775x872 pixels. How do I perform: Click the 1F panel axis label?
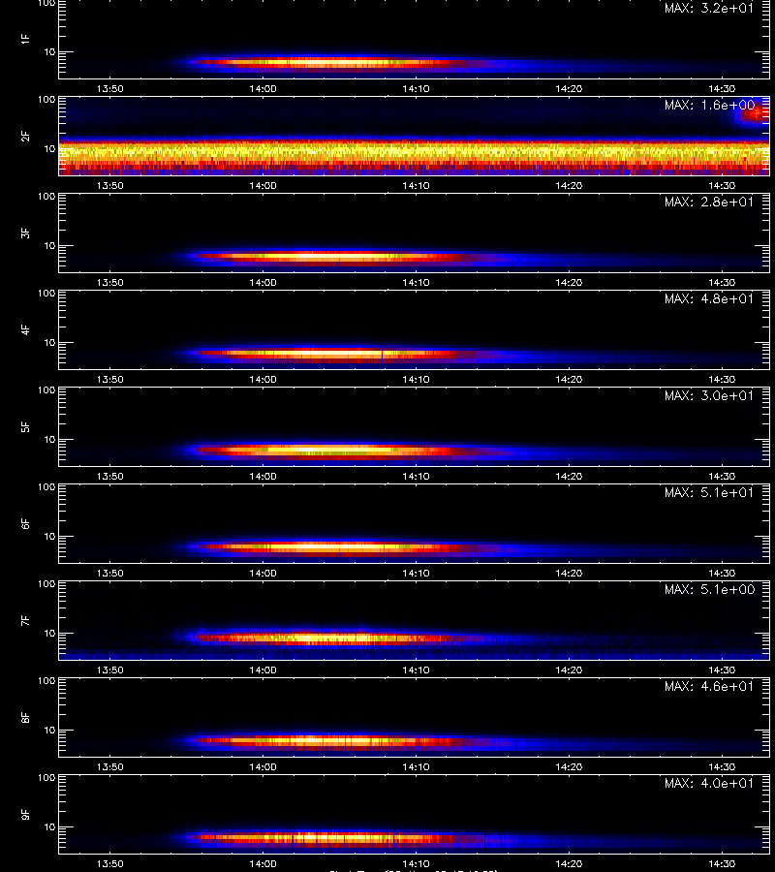pyautogui.click(x=25, y=40)
